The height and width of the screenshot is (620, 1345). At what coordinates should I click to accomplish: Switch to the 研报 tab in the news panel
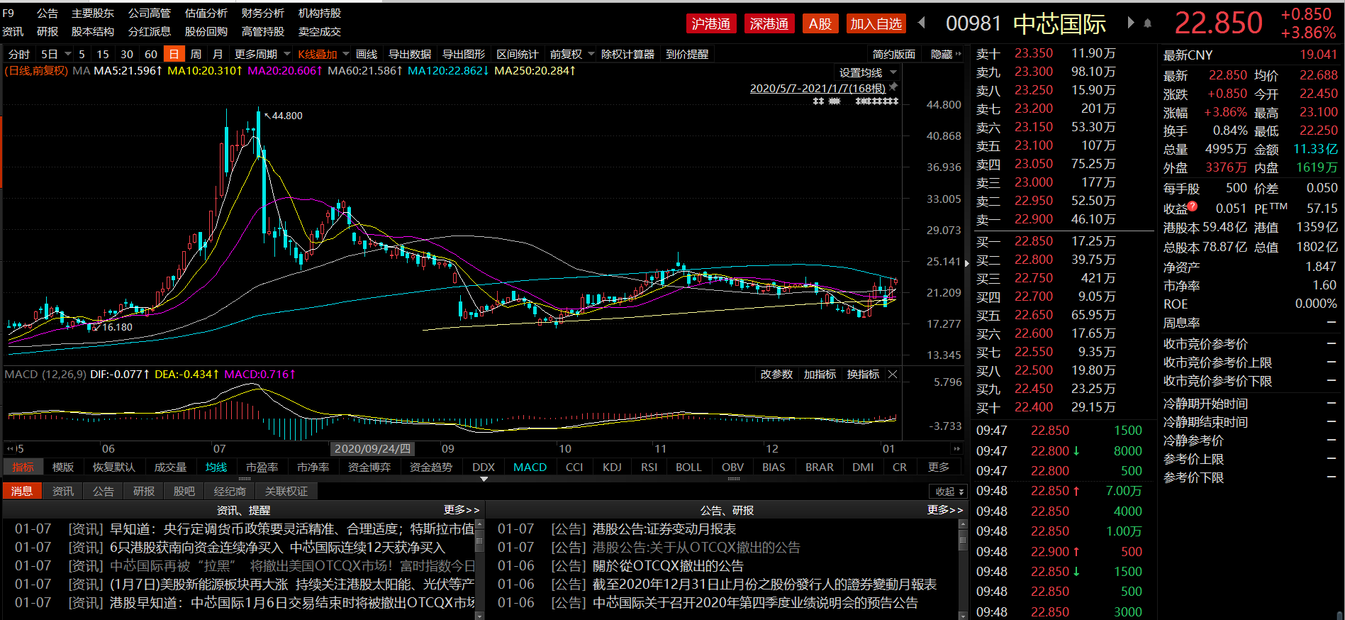point(144,491)
